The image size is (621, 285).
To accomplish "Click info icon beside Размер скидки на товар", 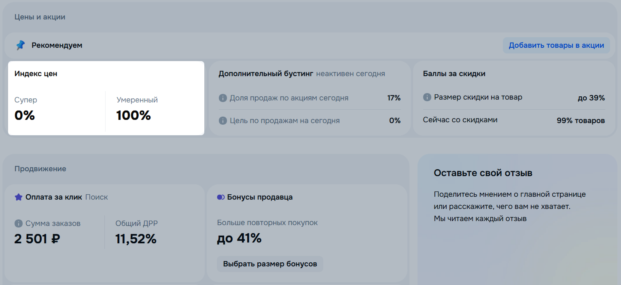I will 427,98.
